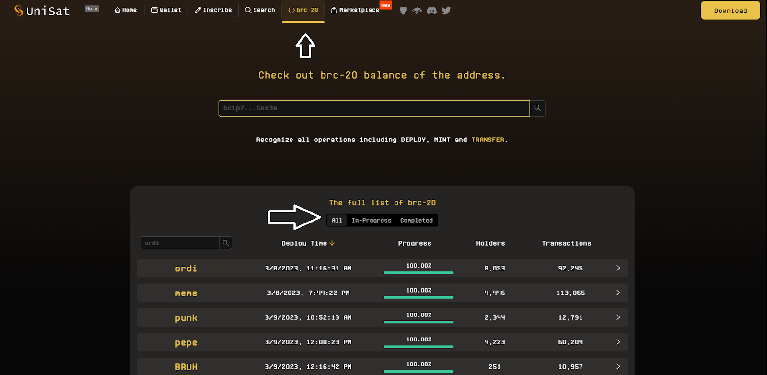Open the Wallet menu item

point(166,10)
